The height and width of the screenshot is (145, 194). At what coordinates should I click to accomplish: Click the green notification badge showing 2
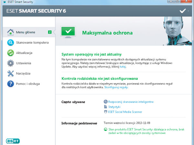[50, 32]
